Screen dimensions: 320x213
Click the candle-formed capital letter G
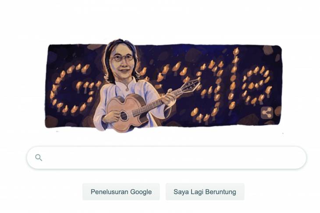(x=75, y=89)
